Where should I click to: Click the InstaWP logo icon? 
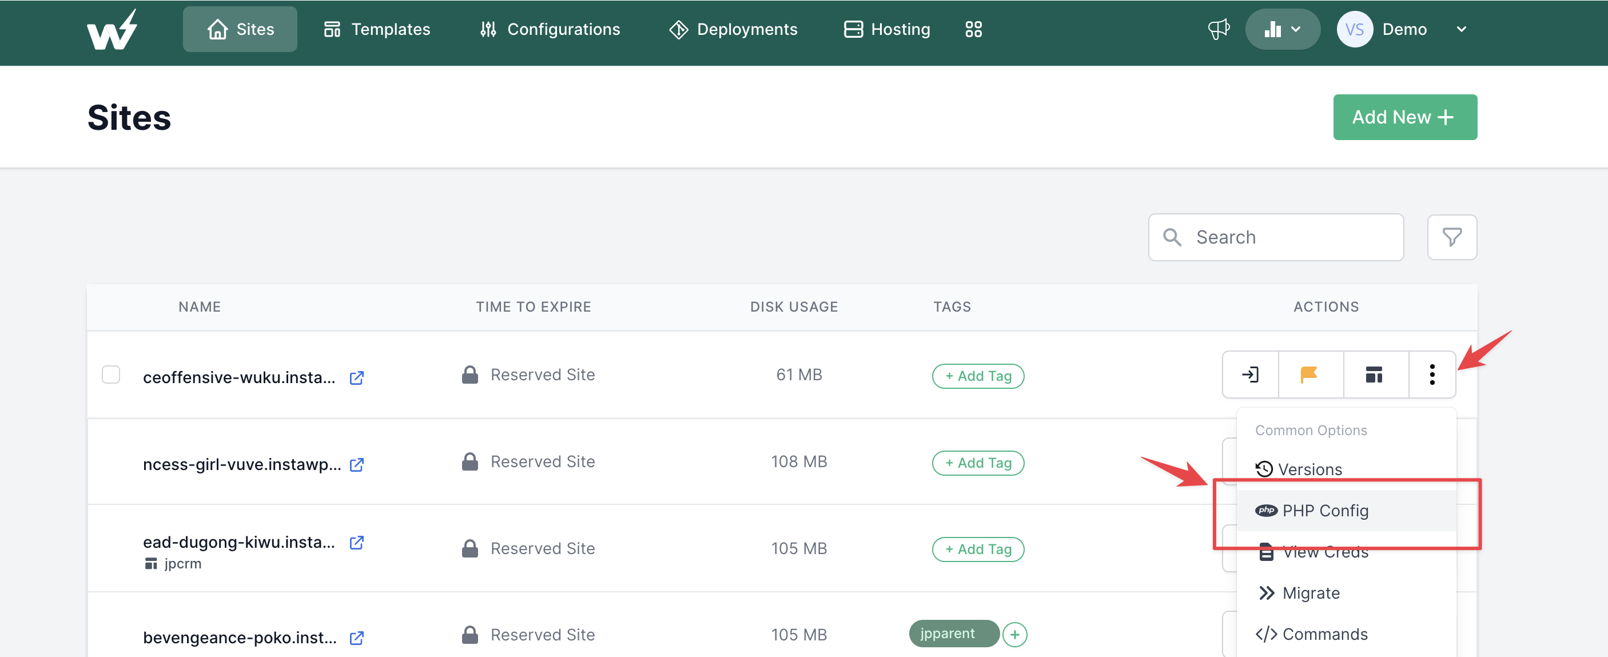pyautogui.click(x=112, y=30)
